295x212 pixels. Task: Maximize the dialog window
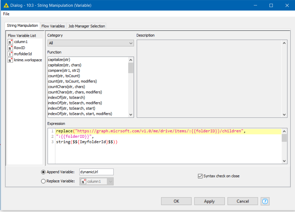[x=271, y=5]
